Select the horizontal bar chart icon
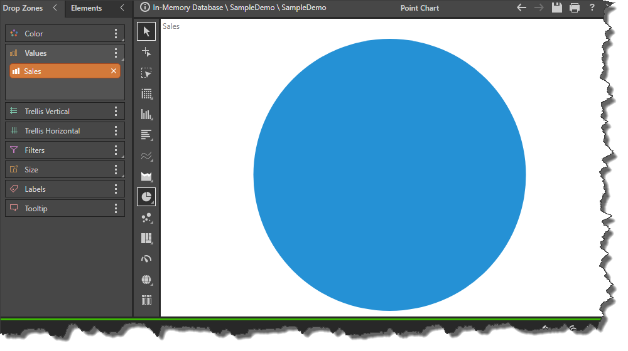The width and height of the screenshot is (628, 351). tap(146, 135)
